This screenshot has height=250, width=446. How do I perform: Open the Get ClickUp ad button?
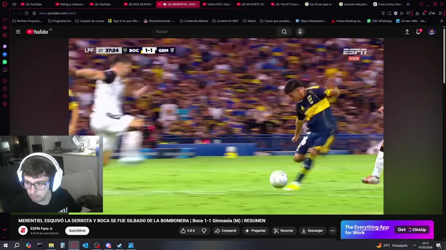pos(412,230)
